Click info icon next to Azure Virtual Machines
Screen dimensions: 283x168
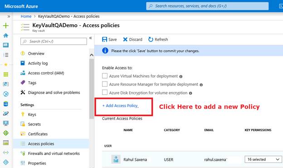181,76
